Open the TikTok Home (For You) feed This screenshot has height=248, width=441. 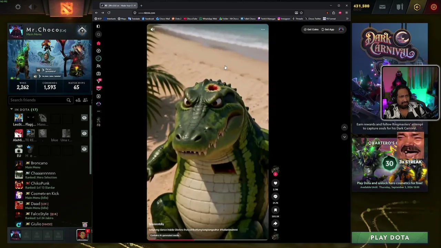pos(99,43)
